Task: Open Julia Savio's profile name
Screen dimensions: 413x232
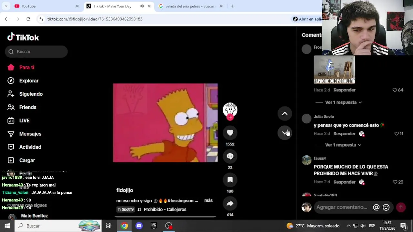Action: tap(324, 117)
